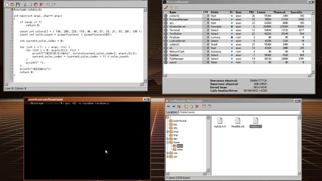The height and width of the screenshot is (181, 322).
Task: Select the ProcessManager process row
Action: coord(237,20)
